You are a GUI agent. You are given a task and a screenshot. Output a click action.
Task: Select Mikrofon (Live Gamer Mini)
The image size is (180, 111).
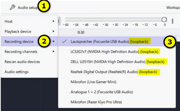coord(117,82)
